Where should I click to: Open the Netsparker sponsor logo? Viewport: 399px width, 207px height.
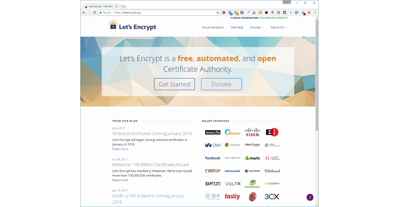tap(272, 183)
